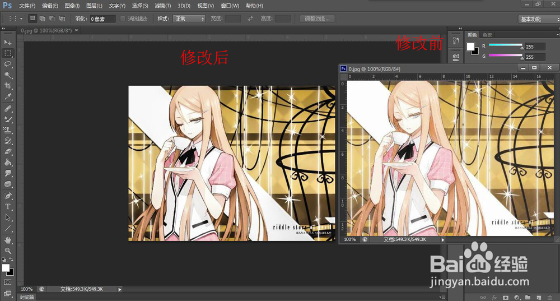Click foreground color swatch in Color panel
Image resolution: width=560 pixels, height=301 pixels.
tap(470, 47)
